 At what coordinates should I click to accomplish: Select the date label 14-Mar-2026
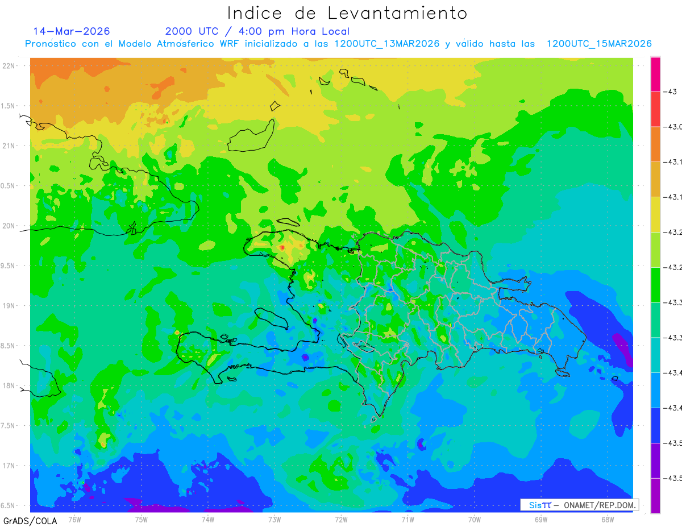[x=72, y=31]
